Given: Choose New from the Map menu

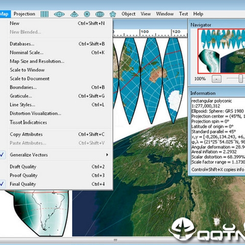Looking at the screenshot, I should coord(56,23).
